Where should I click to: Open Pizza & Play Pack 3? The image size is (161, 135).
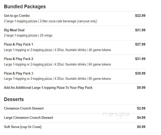coord(18,73)
